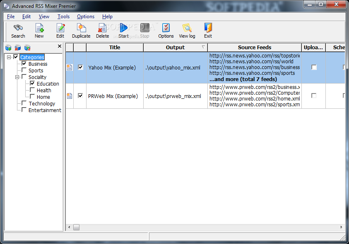This screenshot has height=244, width=349.
Task: Click '...and more (total 7 feeds)' text
Action: (243, 79)
